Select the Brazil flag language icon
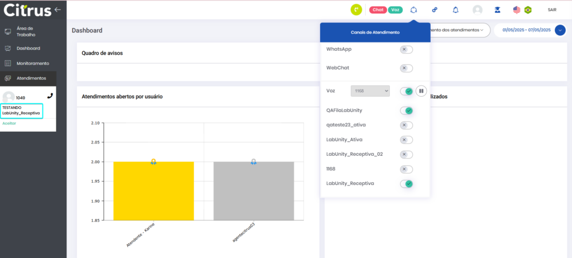Image resolution: width=572 pixels, height=258 pixels. click(528, 9)
